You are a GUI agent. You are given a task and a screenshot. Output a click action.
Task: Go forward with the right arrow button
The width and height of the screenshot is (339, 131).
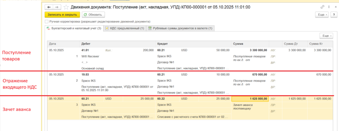[57, 7]
